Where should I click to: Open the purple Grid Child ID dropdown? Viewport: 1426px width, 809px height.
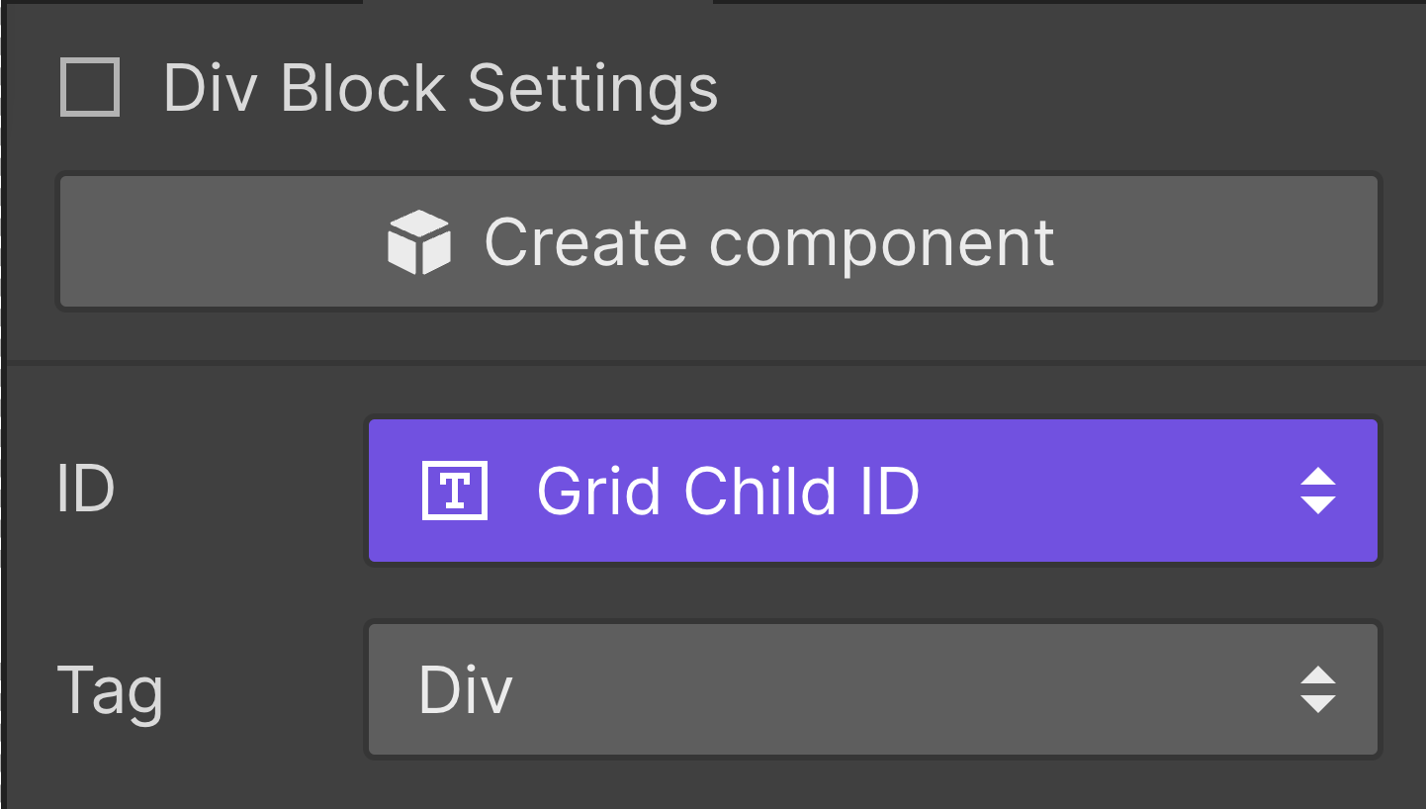[873, 491]
